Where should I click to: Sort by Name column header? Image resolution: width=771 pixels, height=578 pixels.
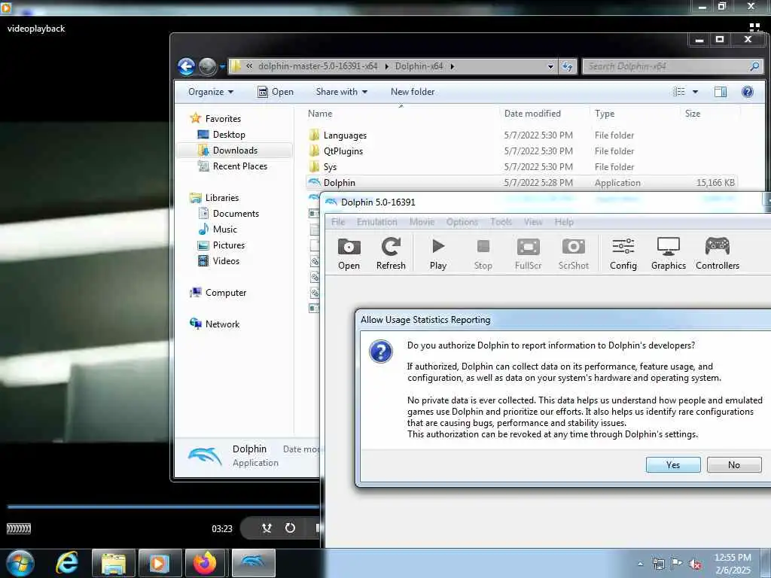[x=320, y=114]
